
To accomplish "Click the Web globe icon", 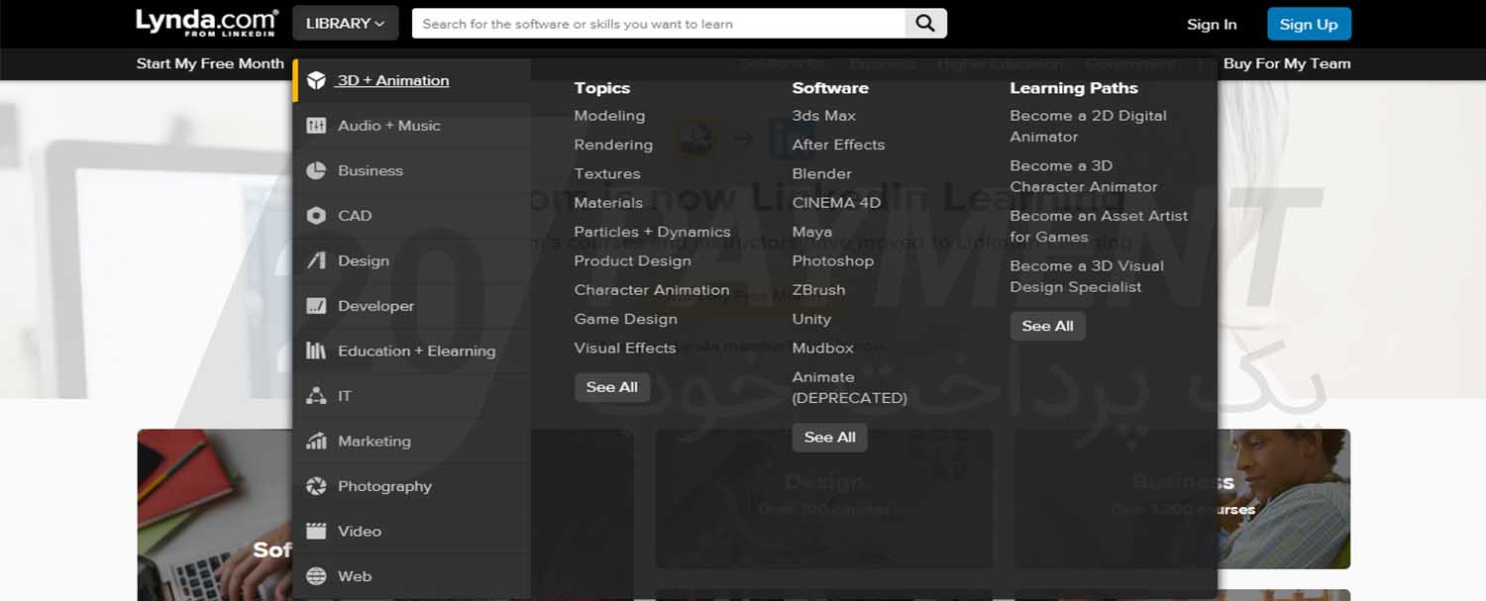I will point(316,576).
